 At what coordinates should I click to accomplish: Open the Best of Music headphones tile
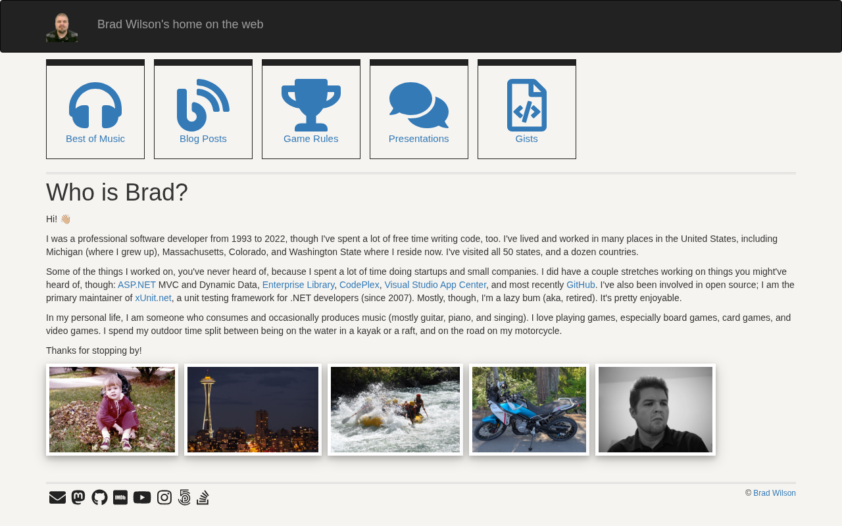(95, 109)
